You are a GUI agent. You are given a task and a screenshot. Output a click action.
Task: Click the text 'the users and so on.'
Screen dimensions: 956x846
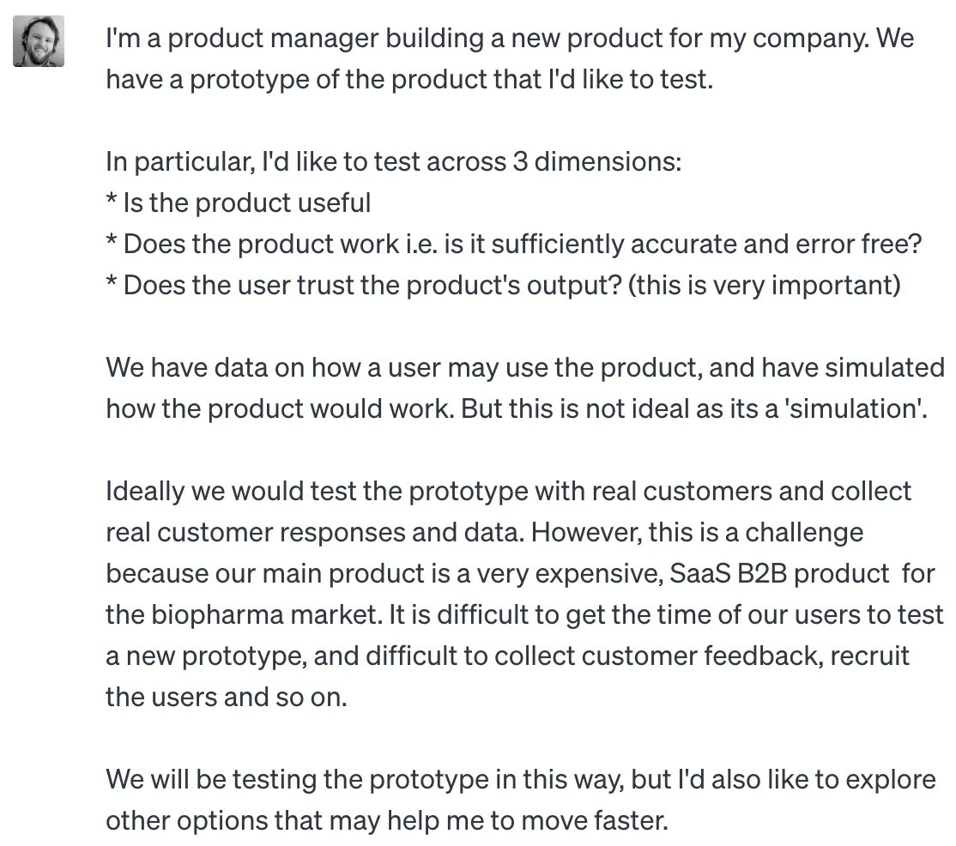coord(227,698)
